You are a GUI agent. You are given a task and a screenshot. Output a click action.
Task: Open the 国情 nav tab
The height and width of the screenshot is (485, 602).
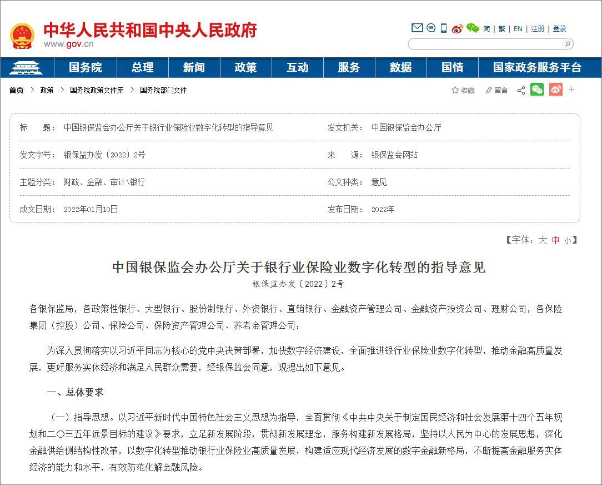[453, 68]
